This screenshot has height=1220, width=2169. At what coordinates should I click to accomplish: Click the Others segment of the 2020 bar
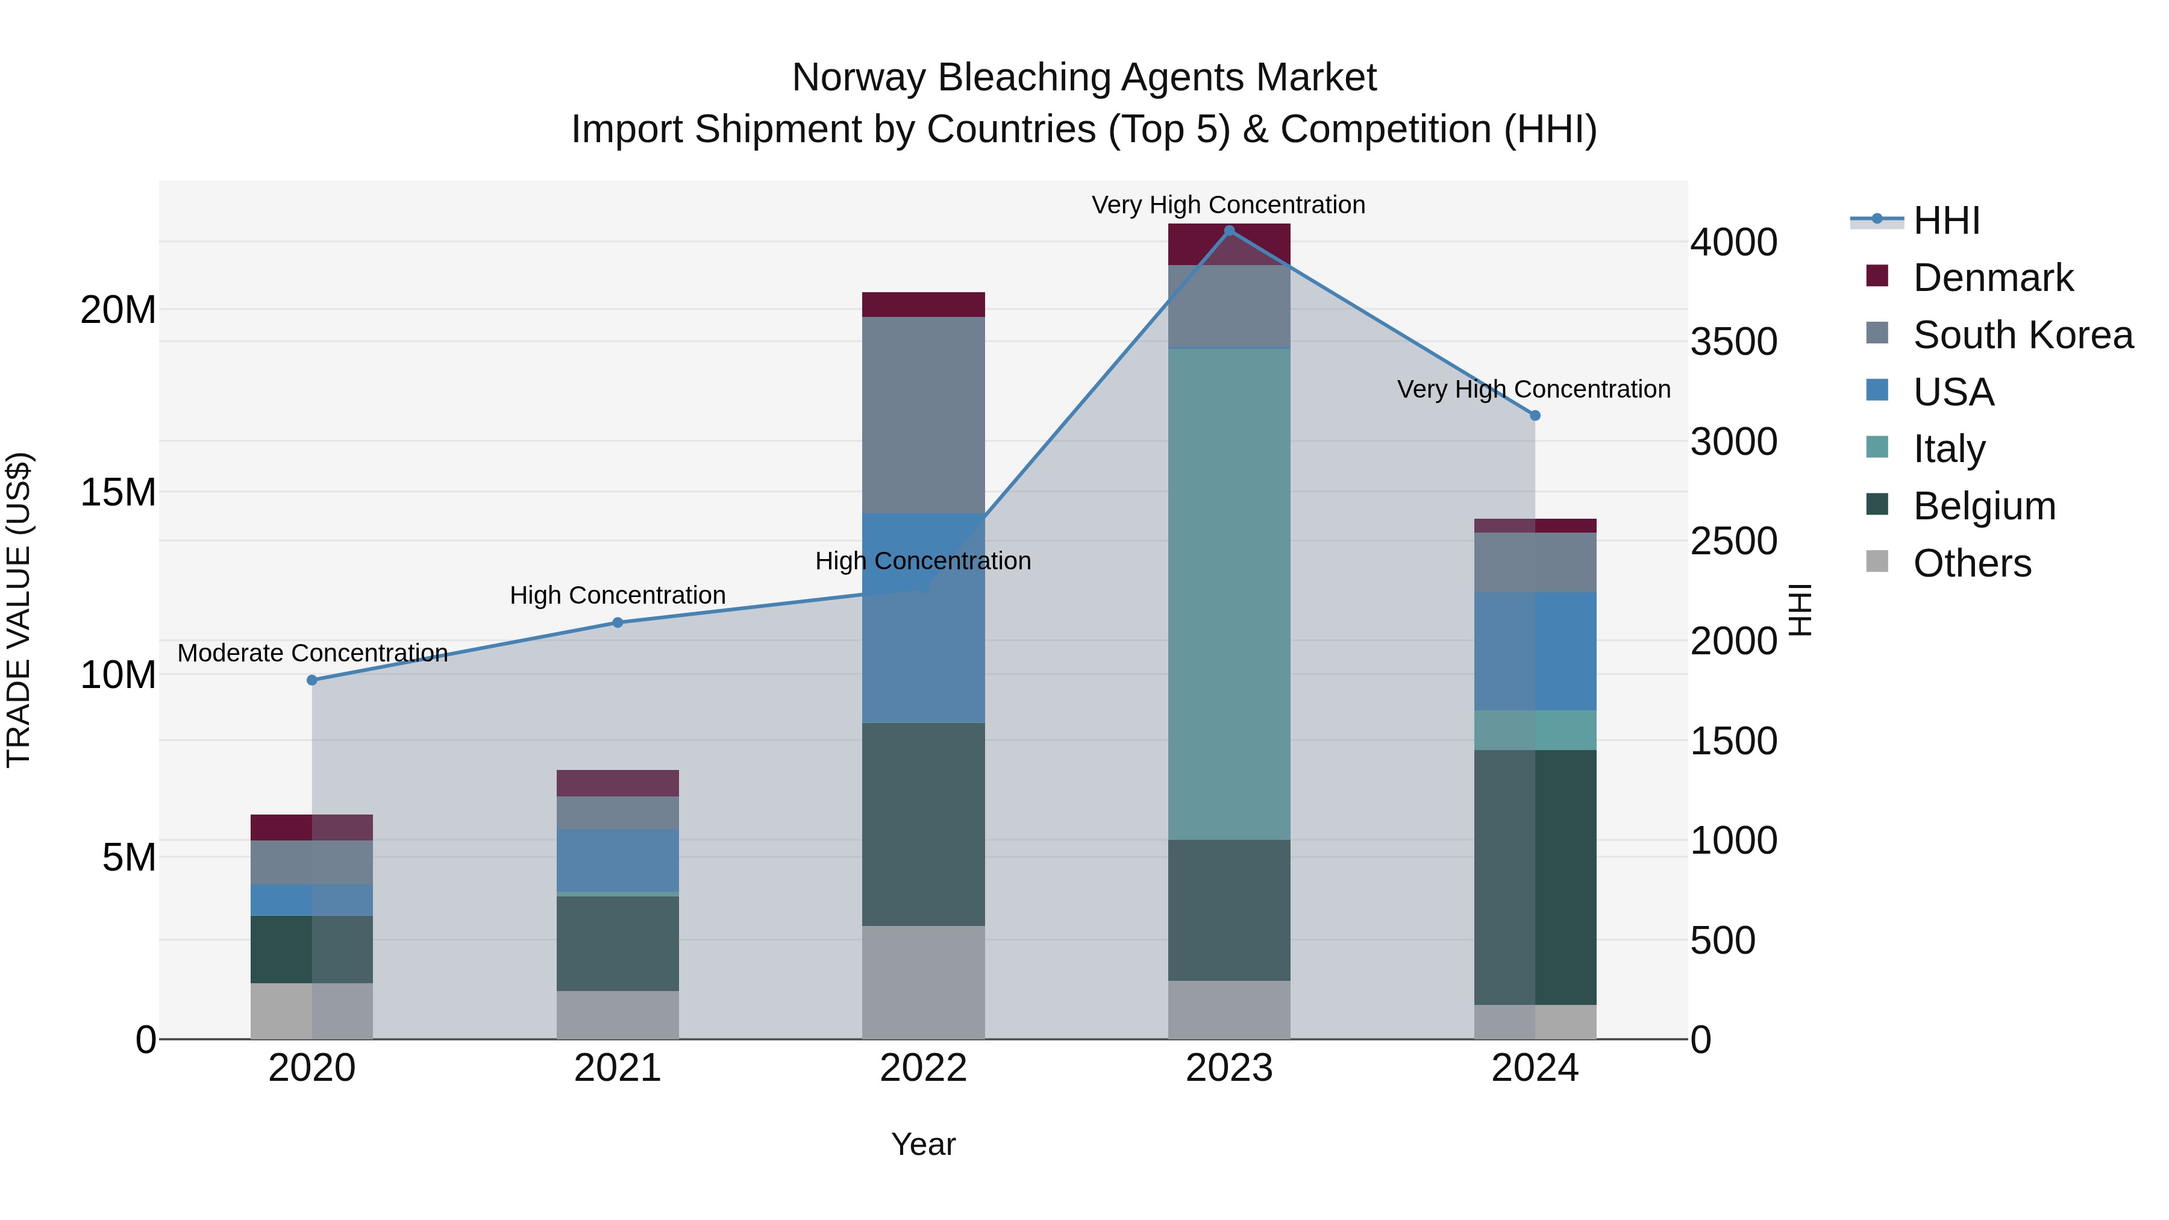tap(312, 1011)
